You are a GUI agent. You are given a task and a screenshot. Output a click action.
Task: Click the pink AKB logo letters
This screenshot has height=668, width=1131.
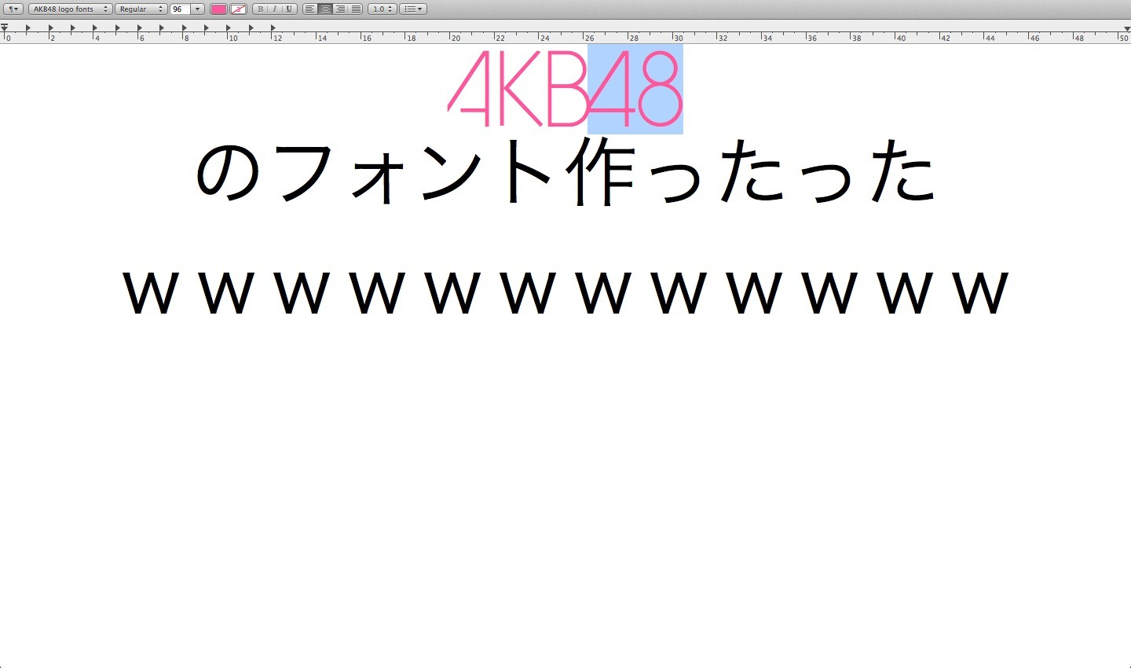pos(518,89)
